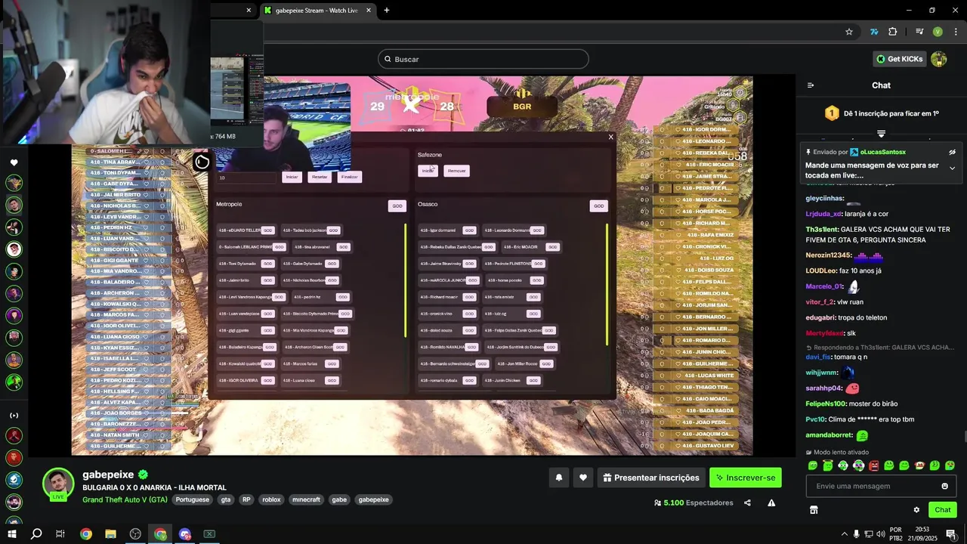Image resolution: width=967 pixels, height=544 pixels.
Task: Click the green Inscrever-se button
Action: coord(745,478)
